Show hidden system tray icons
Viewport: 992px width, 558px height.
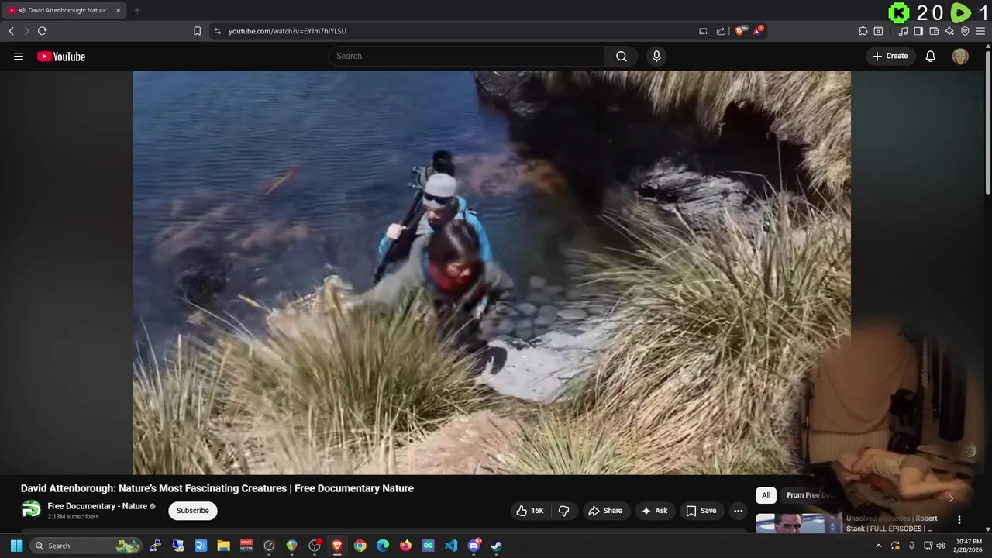[878, 546]
